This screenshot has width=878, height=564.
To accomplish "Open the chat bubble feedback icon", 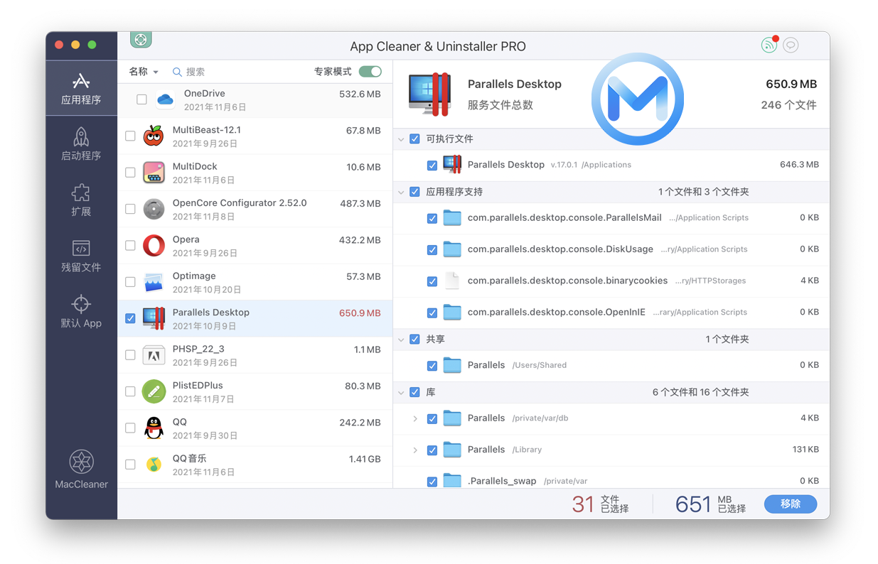I will tap(791, 45).
